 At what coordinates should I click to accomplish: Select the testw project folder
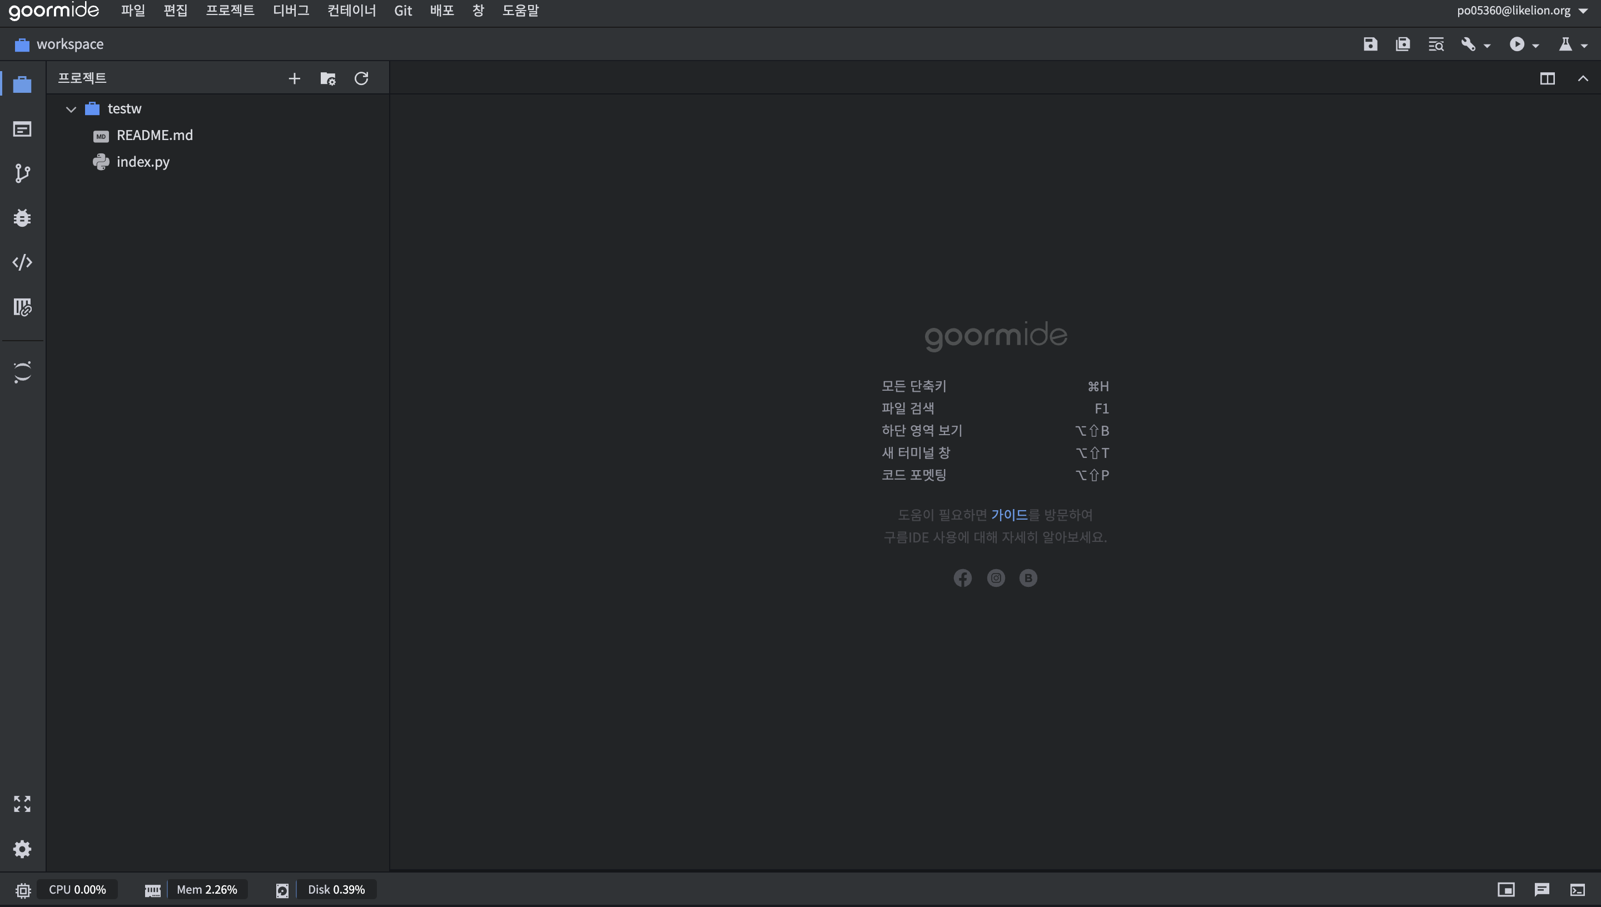125,108
